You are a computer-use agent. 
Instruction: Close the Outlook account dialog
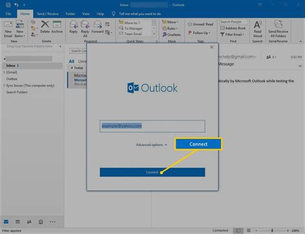pos(212,47)
